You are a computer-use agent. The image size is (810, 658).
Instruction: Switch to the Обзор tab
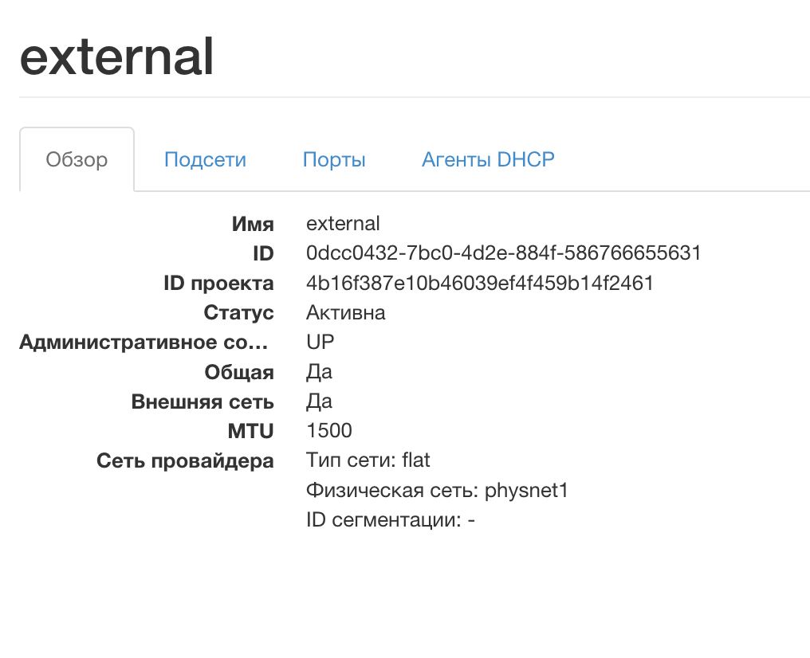click(x=77, y=160)
